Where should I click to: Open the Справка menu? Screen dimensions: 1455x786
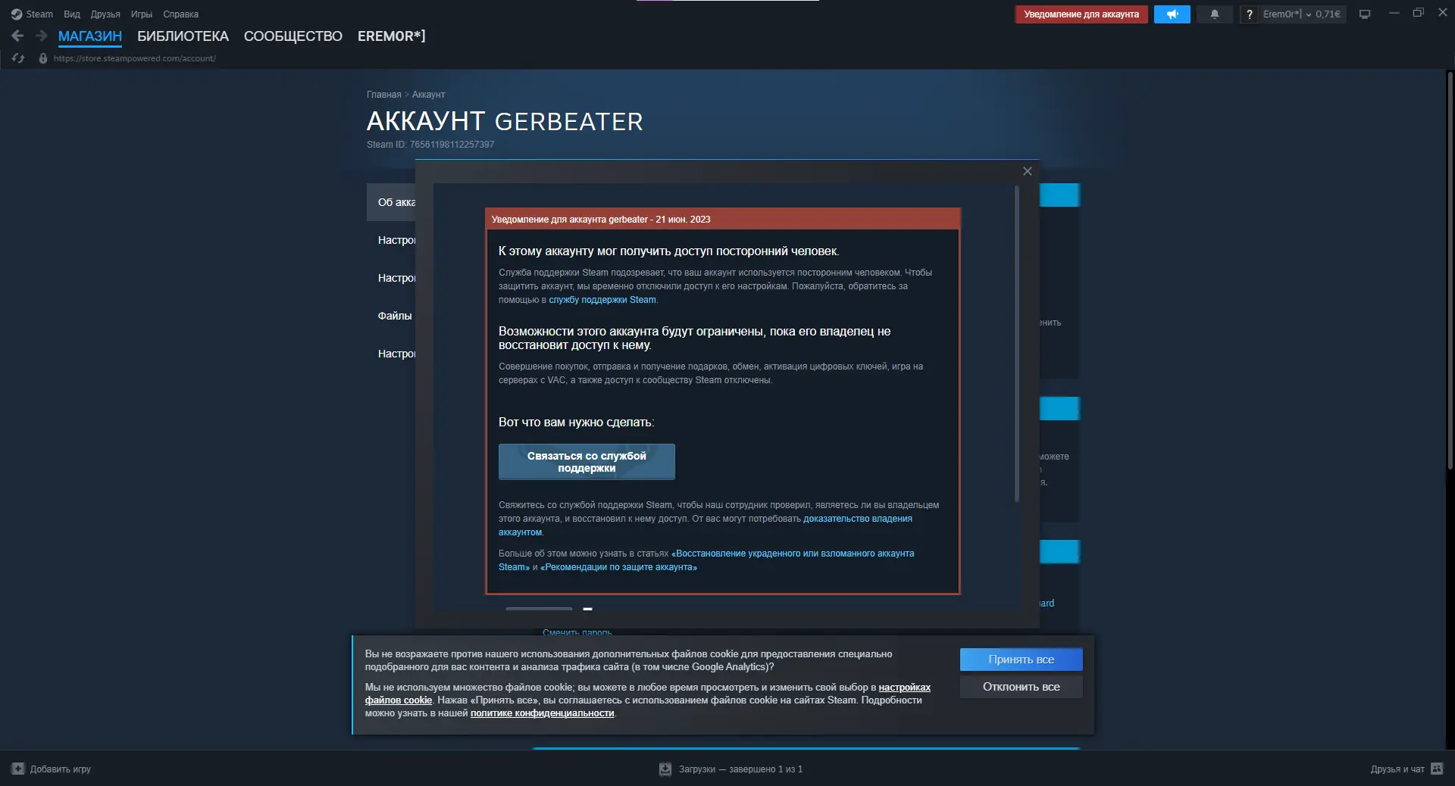click(x=180, y=14)
